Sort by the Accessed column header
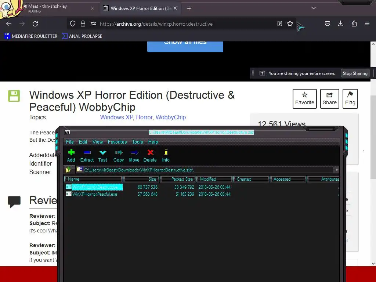 288,179
